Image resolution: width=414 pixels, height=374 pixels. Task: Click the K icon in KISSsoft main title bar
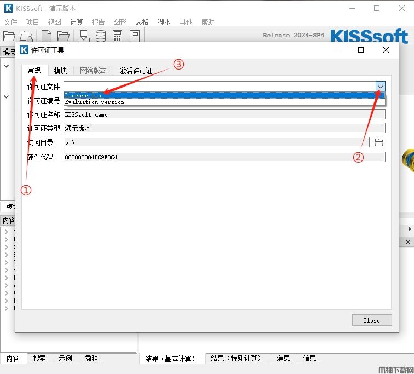click(x=8, y=8)
